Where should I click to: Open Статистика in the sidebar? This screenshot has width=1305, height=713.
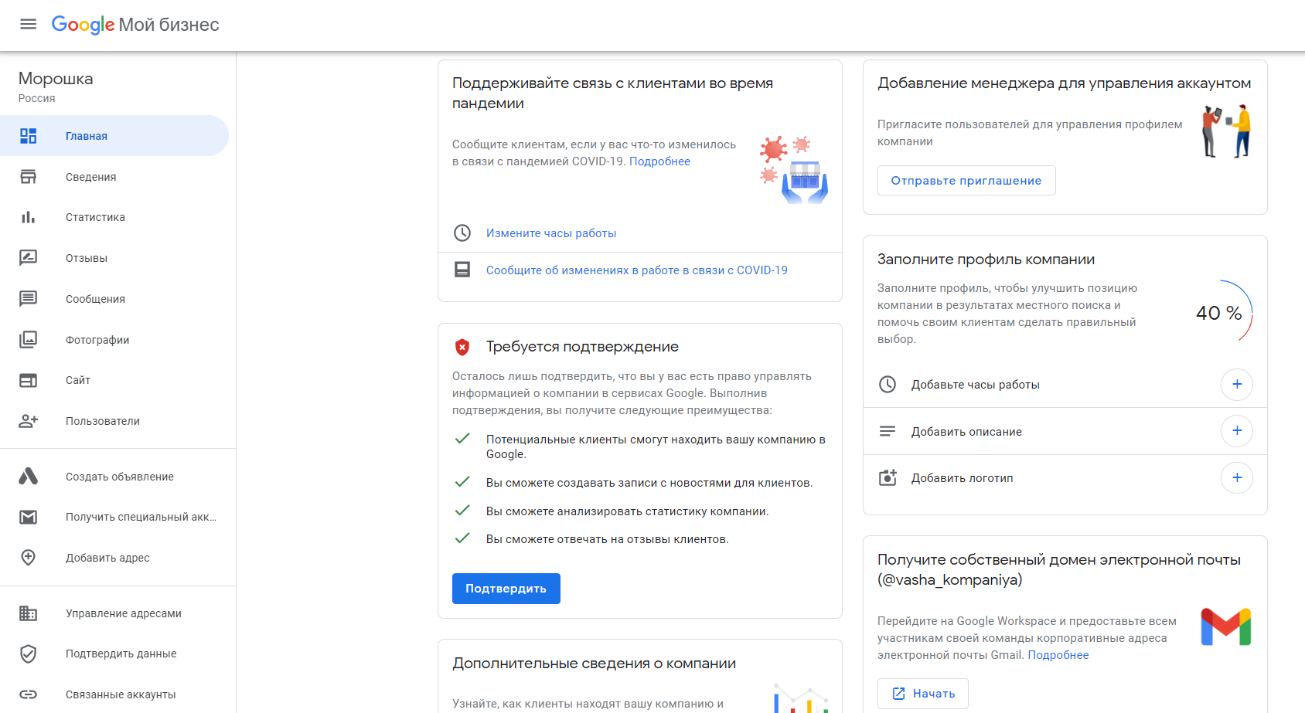point(114,217)
